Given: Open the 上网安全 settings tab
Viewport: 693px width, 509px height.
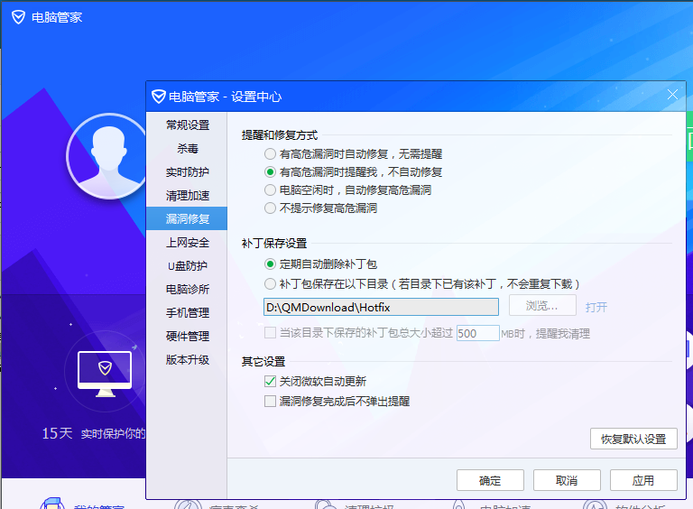Looking at the screenshot, I should click(187, 242).
